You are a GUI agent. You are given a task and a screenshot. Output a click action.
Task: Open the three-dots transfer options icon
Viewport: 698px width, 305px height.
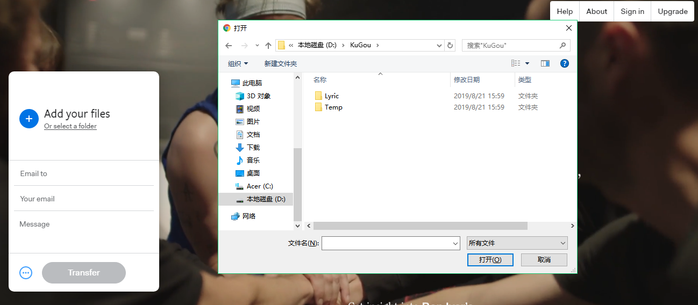tap(26, 273)
